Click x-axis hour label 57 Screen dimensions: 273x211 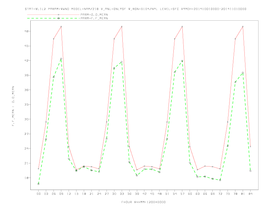182,194
